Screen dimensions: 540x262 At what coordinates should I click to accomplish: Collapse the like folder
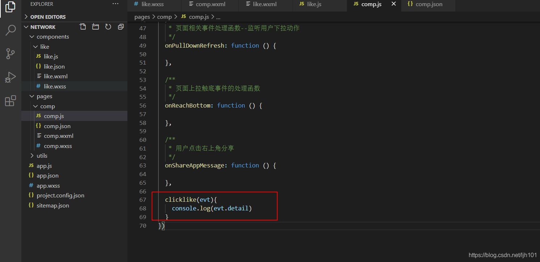click(x=74, y=47)
